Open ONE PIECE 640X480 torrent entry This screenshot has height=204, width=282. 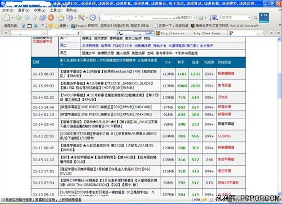pyautogui.click(x=105, y=107)
